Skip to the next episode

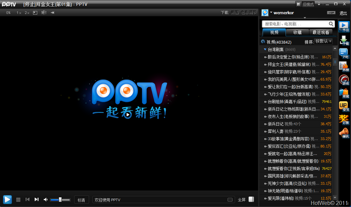point(36,199)
